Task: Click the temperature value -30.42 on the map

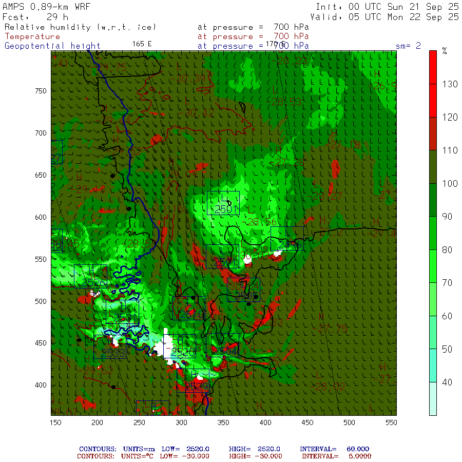Action: point(196,113)
